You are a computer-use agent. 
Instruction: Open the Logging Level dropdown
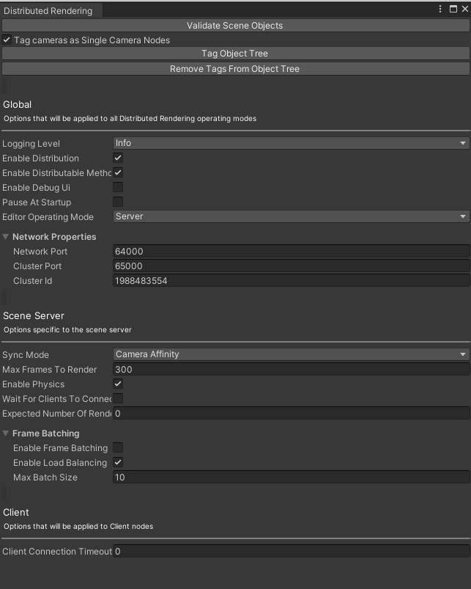point(291,143)
